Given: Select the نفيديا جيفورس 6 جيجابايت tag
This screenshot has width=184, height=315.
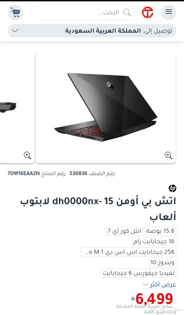Looking at the screenshot, I should [139, 273].
